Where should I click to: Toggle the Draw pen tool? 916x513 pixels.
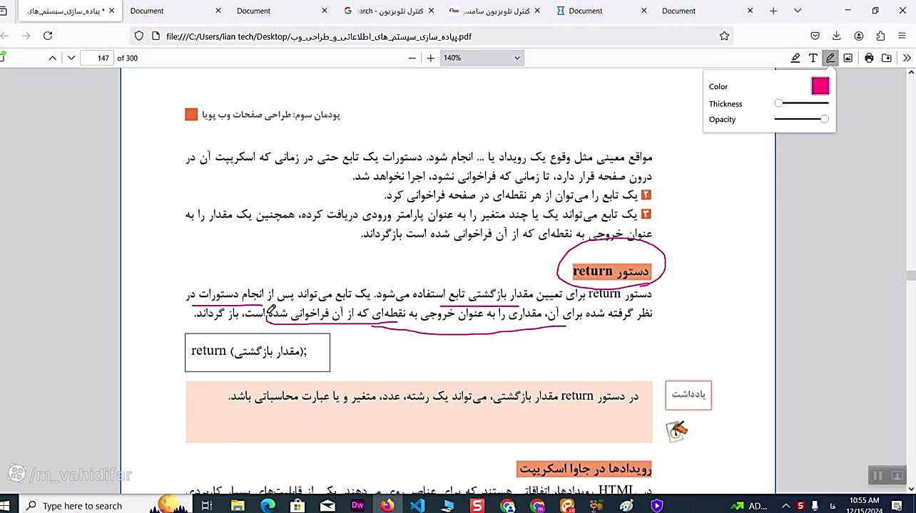pyautogui.click(x=830, y=58)
